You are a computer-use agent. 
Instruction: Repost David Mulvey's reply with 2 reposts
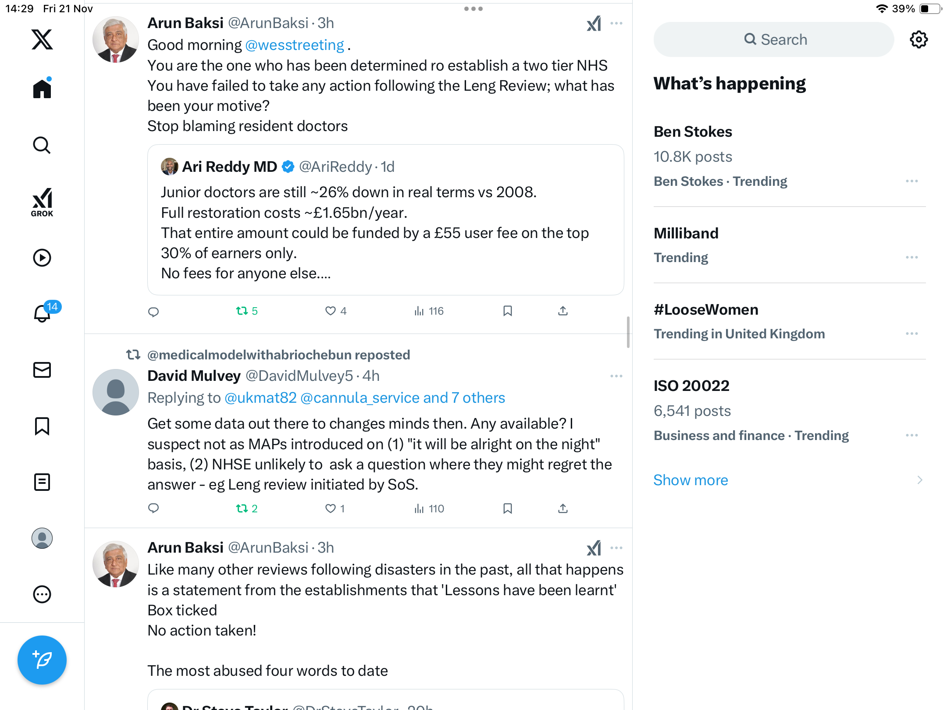point(242,508)
